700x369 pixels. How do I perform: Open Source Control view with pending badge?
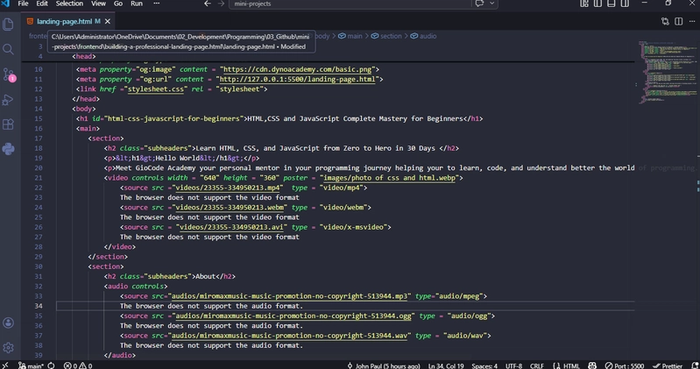point(9,75)
